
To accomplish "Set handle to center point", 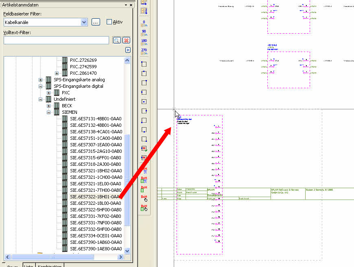I will coord(144,102).
